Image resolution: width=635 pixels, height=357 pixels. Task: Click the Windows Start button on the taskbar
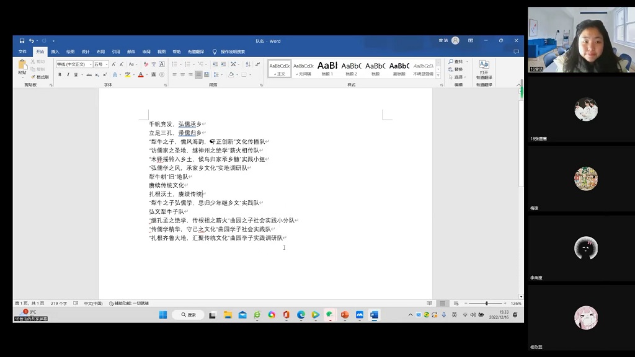[162, 315]
